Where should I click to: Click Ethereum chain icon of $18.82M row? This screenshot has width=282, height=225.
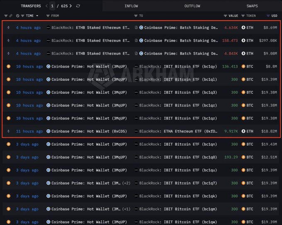(8, 131)
